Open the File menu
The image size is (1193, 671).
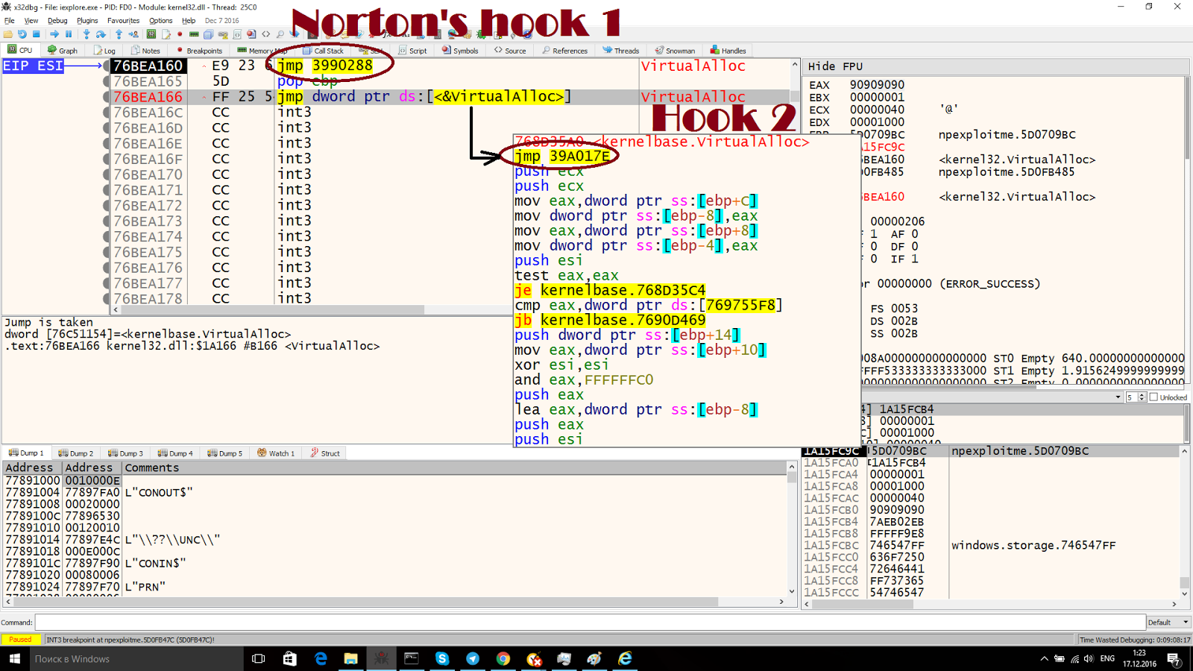9,21
